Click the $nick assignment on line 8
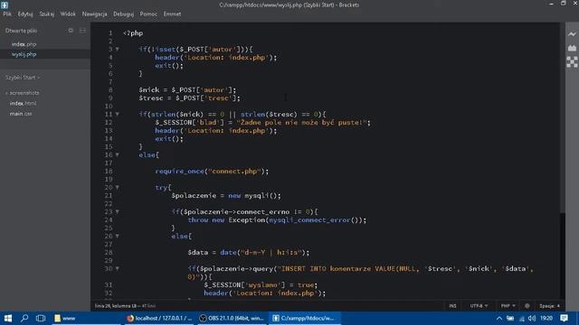Viewport: 579px width, 325px height. pos(187,90)
